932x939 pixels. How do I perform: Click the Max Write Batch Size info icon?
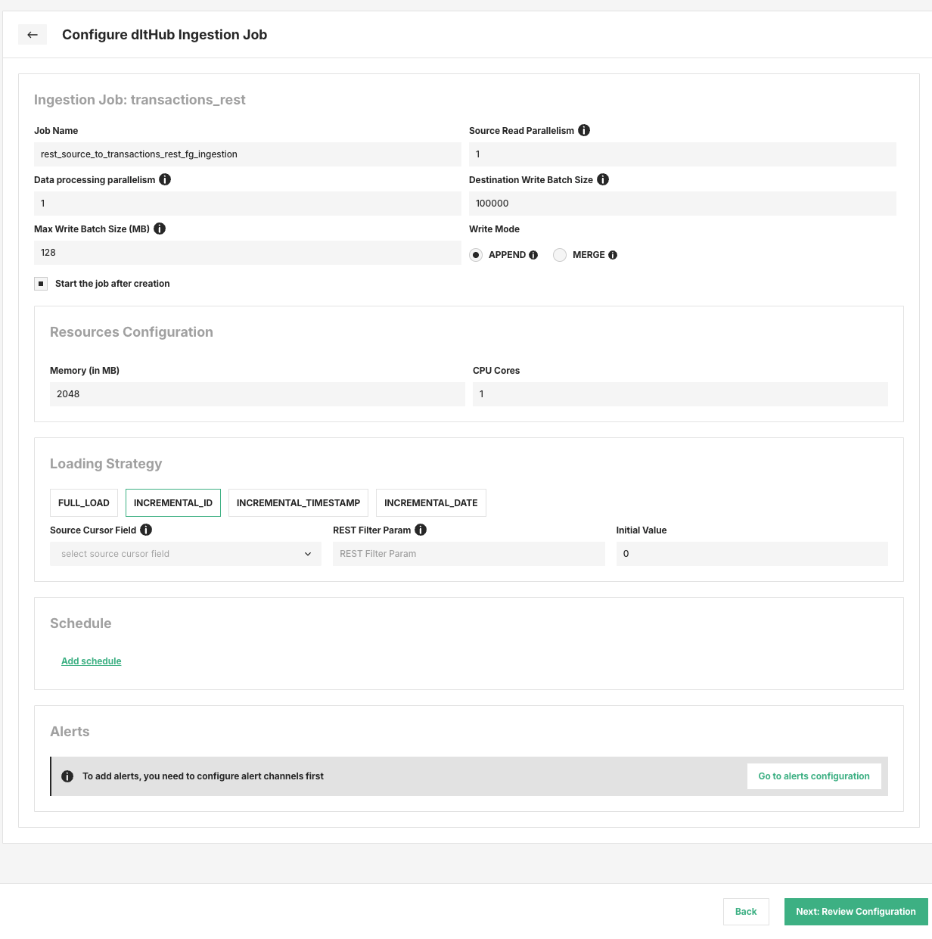(160, 229)
